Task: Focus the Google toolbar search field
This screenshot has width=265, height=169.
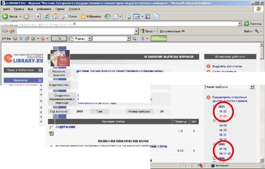Action: [76, 31]
